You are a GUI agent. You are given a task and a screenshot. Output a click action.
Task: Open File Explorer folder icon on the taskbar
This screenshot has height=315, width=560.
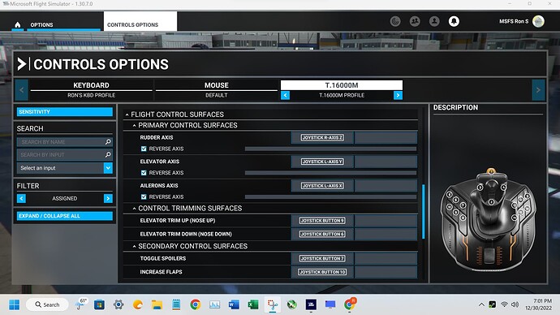pos(157,304)
